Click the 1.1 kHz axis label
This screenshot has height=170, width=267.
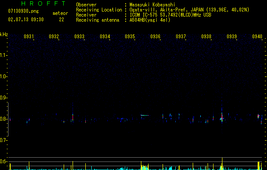pos(3,55)
